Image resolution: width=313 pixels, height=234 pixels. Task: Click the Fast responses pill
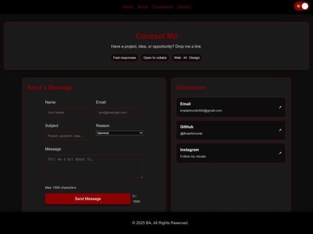(125, 58)
